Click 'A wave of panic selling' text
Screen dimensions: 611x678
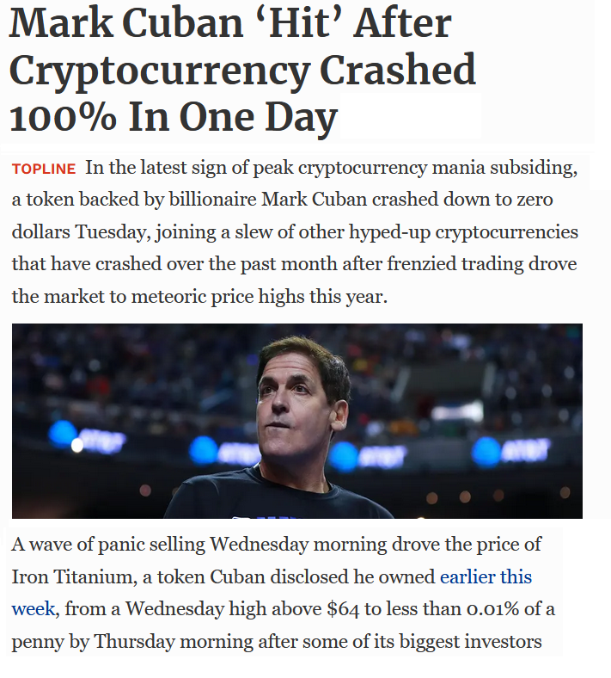tap(108, 545)
